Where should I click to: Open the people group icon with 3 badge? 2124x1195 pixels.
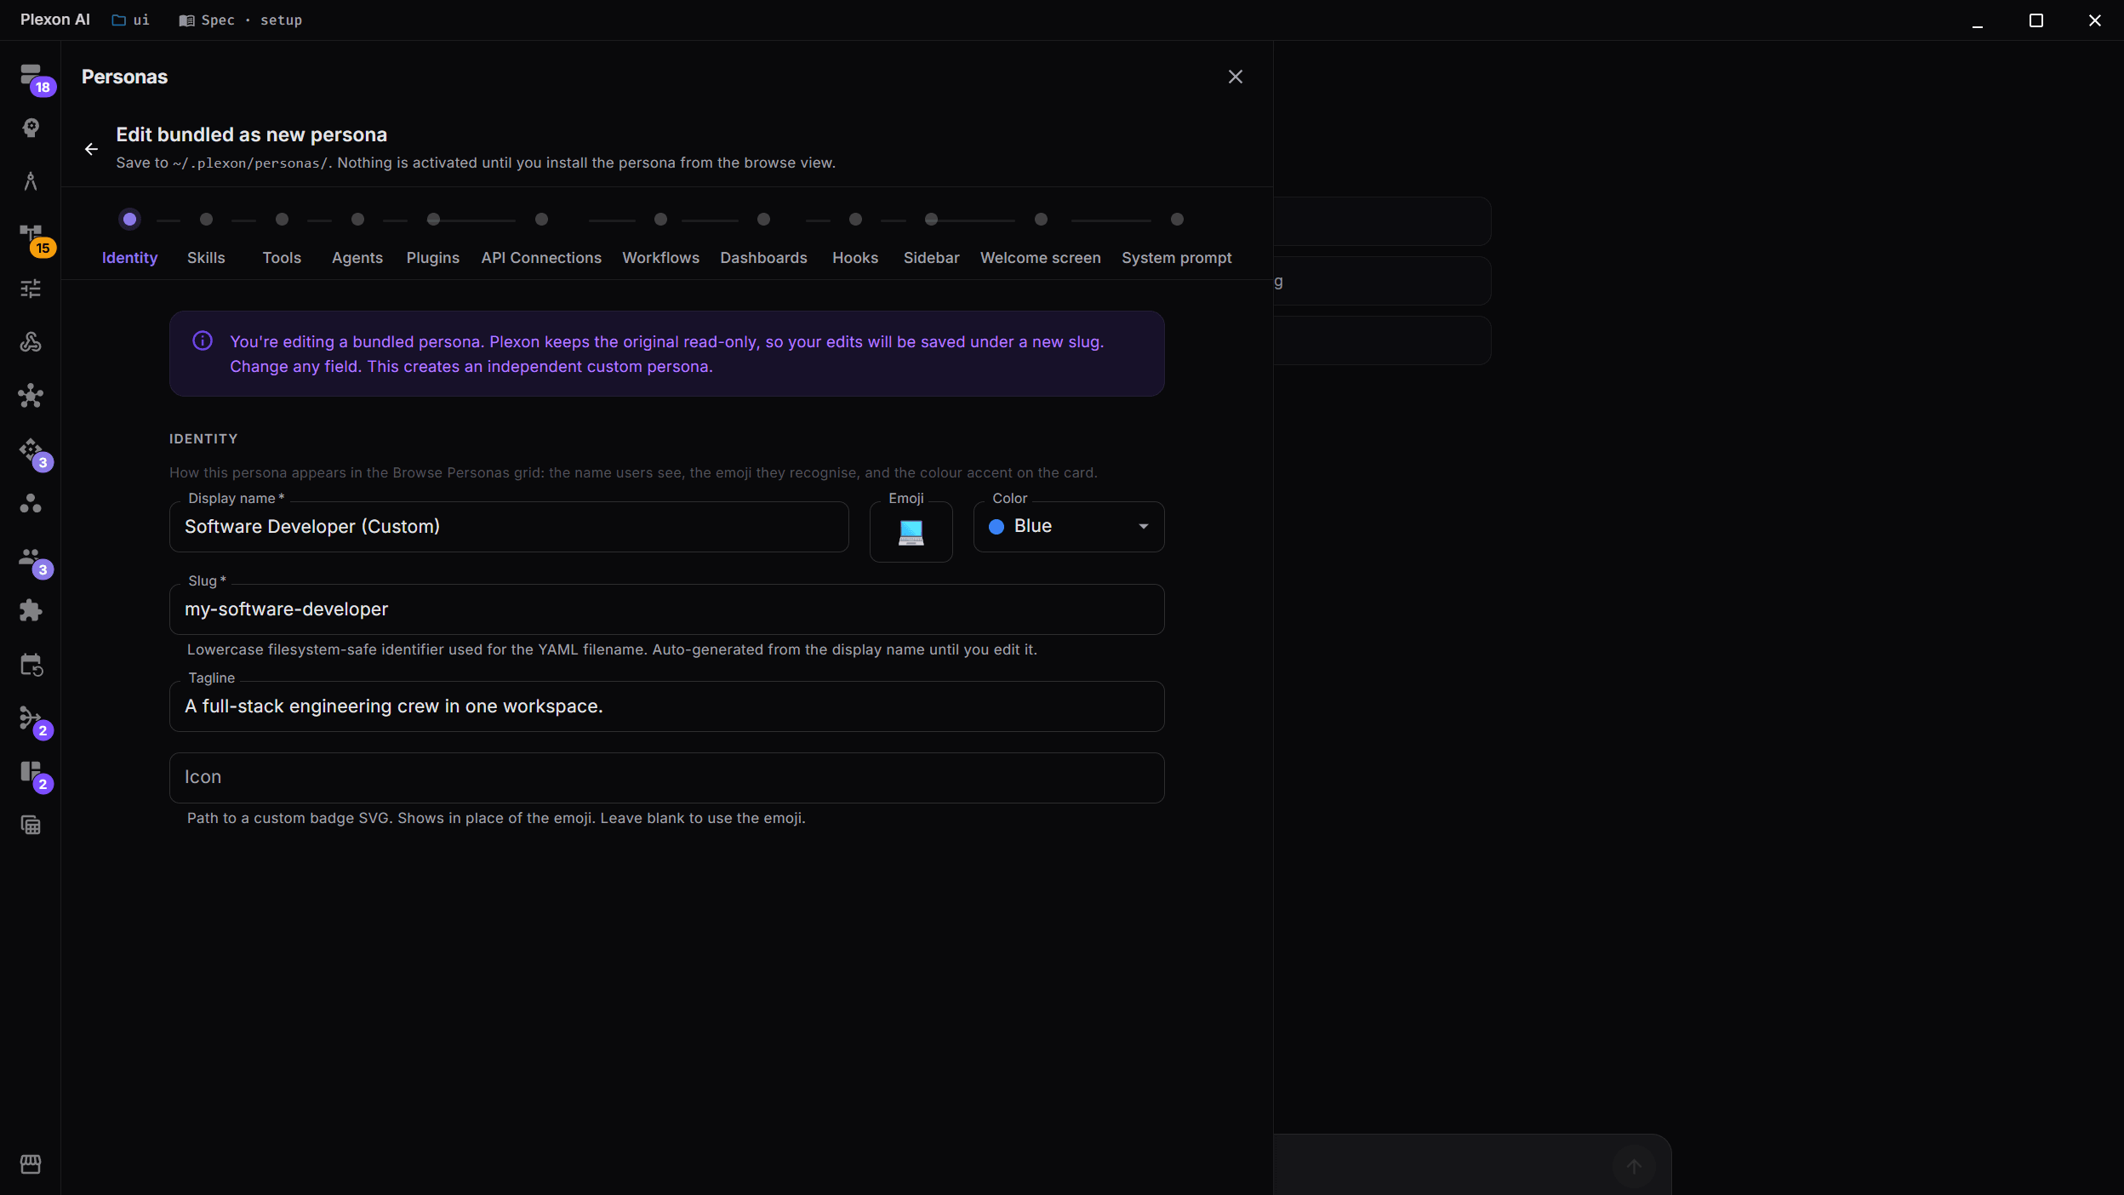(31, 558)
